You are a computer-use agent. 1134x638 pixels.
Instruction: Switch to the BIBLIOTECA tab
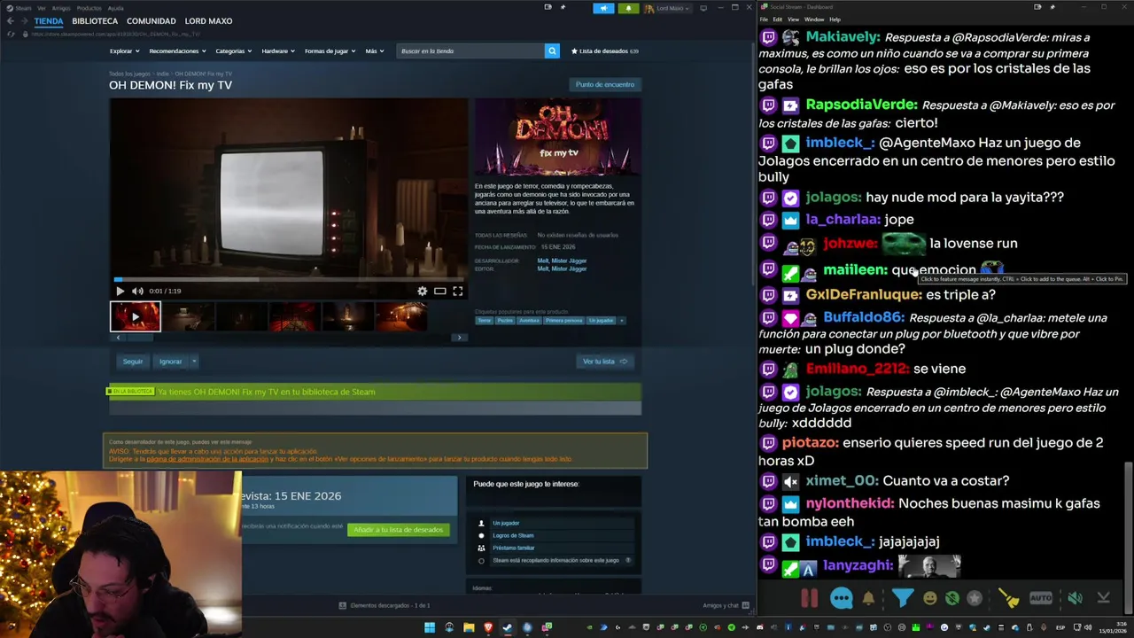[95, 20]
